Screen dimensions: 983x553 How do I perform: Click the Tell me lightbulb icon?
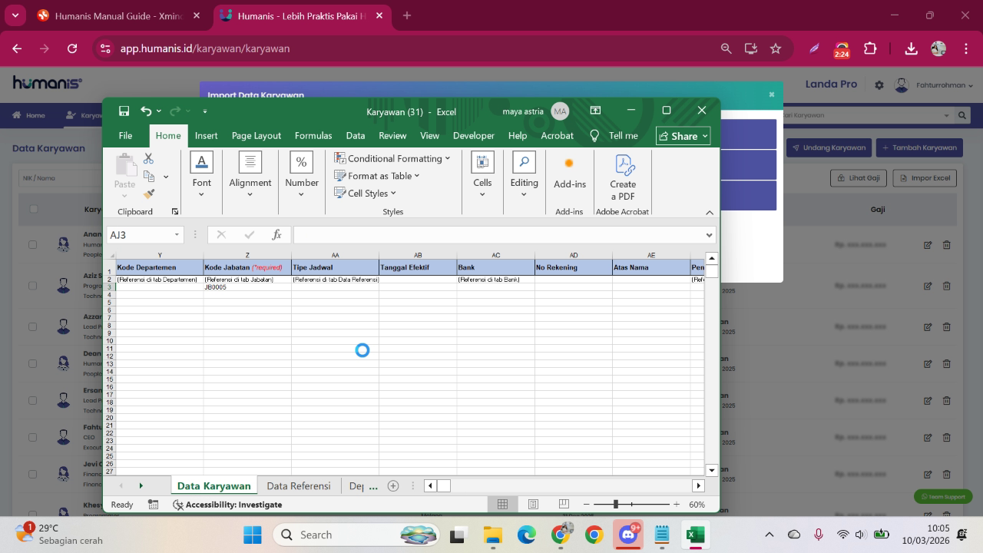(594, 135)
